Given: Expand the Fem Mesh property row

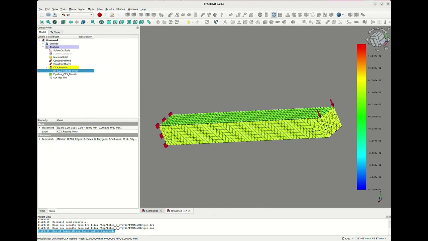Looking at the screenshot, I should [39, 139].
